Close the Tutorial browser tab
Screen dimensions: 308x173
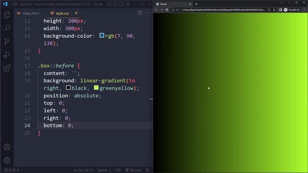coord(190,4)
